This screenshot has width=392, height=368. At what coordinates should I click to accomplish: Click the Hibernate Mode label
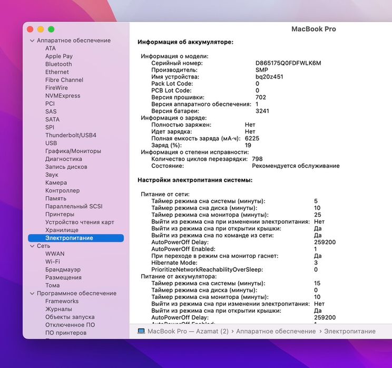(x=174, y=263)
